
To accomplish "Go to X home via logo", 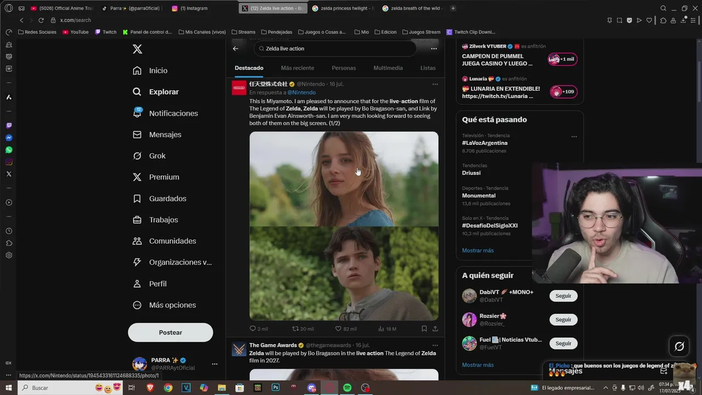I will coord(138,49).
